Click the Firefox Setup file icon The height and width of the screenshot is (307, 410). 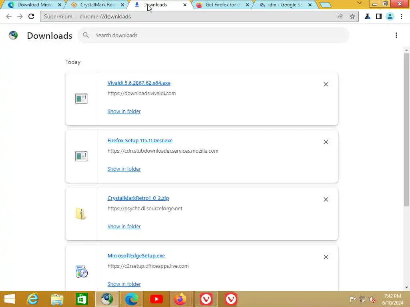click(81, 156)
